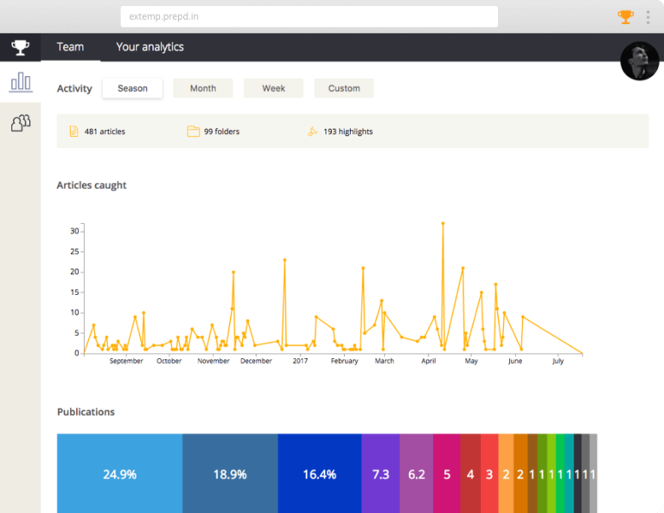664x513 pixels.
Task: Click the white trophy logo icon
Action: (20, 47)
